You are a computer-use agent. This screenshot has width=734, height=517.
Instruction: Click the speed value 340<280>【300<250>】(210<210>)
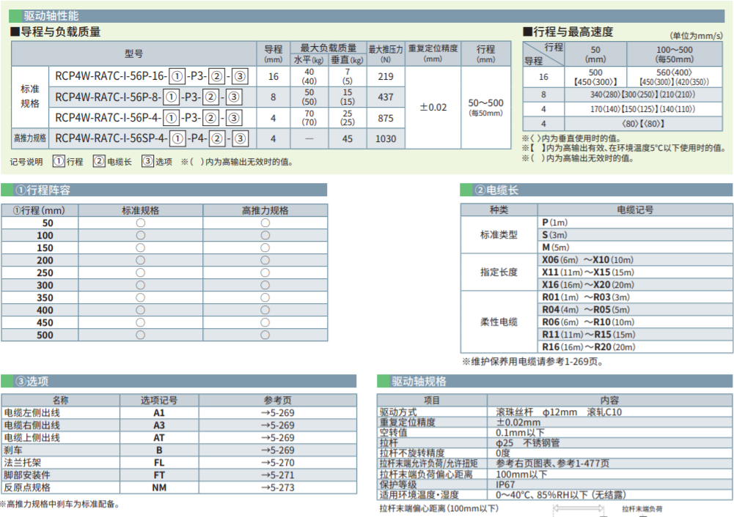pos(642,94)
